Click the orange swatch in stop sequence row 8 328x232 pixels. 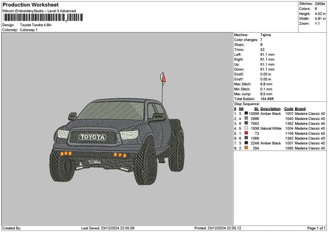pyautogui.click(x=246, y=148)
